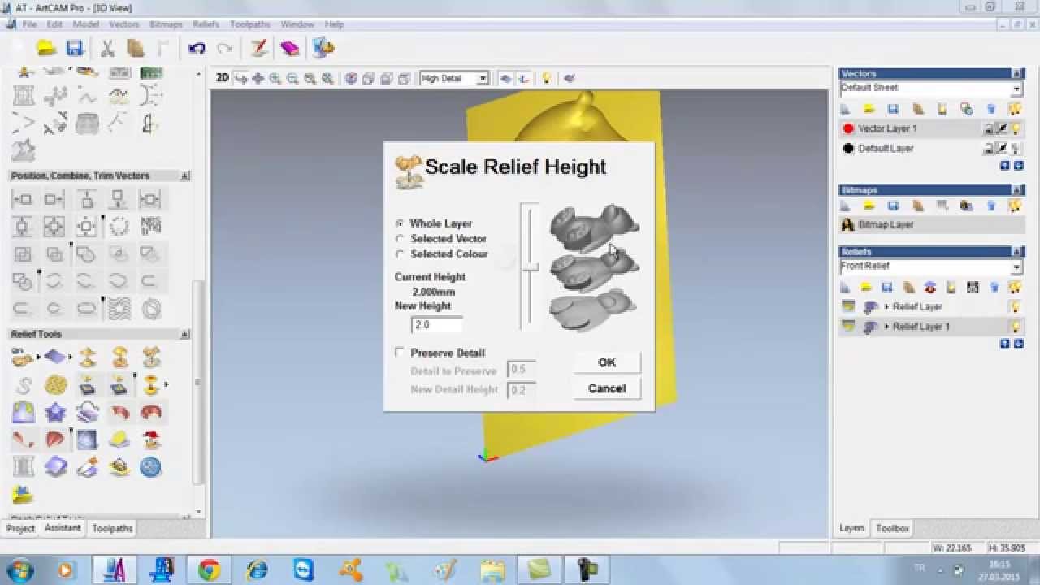The height and width of the screenshot is (585, 1040).
Task: Click the Undo arrow icon
Action: (x=197, y=49)
